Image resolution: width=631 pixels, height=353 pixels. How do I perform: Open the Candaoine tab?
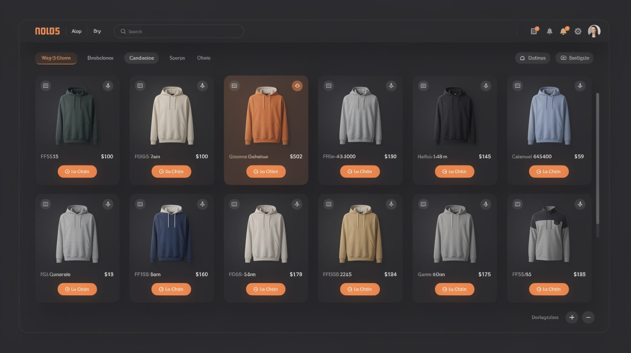[x=141, y=58]
